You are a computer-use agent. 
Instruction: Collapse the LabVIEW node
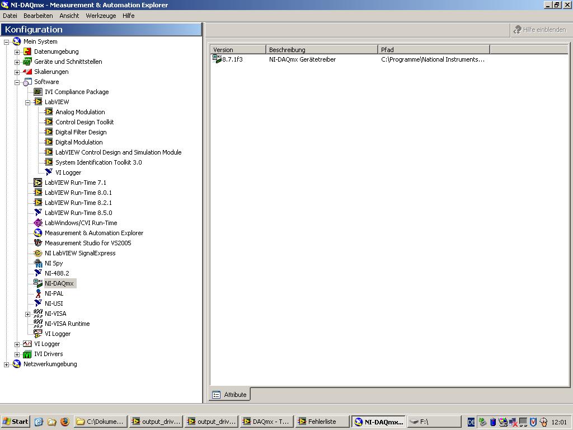point(27,103)
